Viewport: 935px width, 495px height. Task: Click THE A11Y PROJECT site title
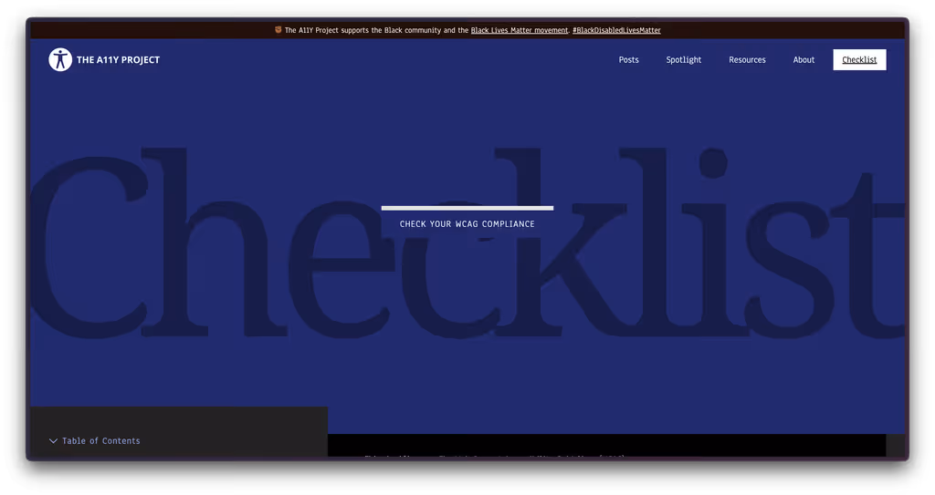coord(118,60)
